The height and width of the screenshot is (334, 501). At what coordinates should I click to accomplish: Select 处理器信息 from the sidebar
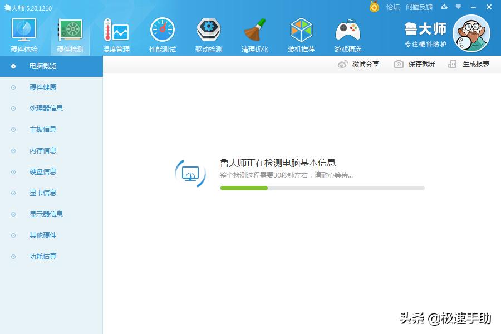(45, 108)
